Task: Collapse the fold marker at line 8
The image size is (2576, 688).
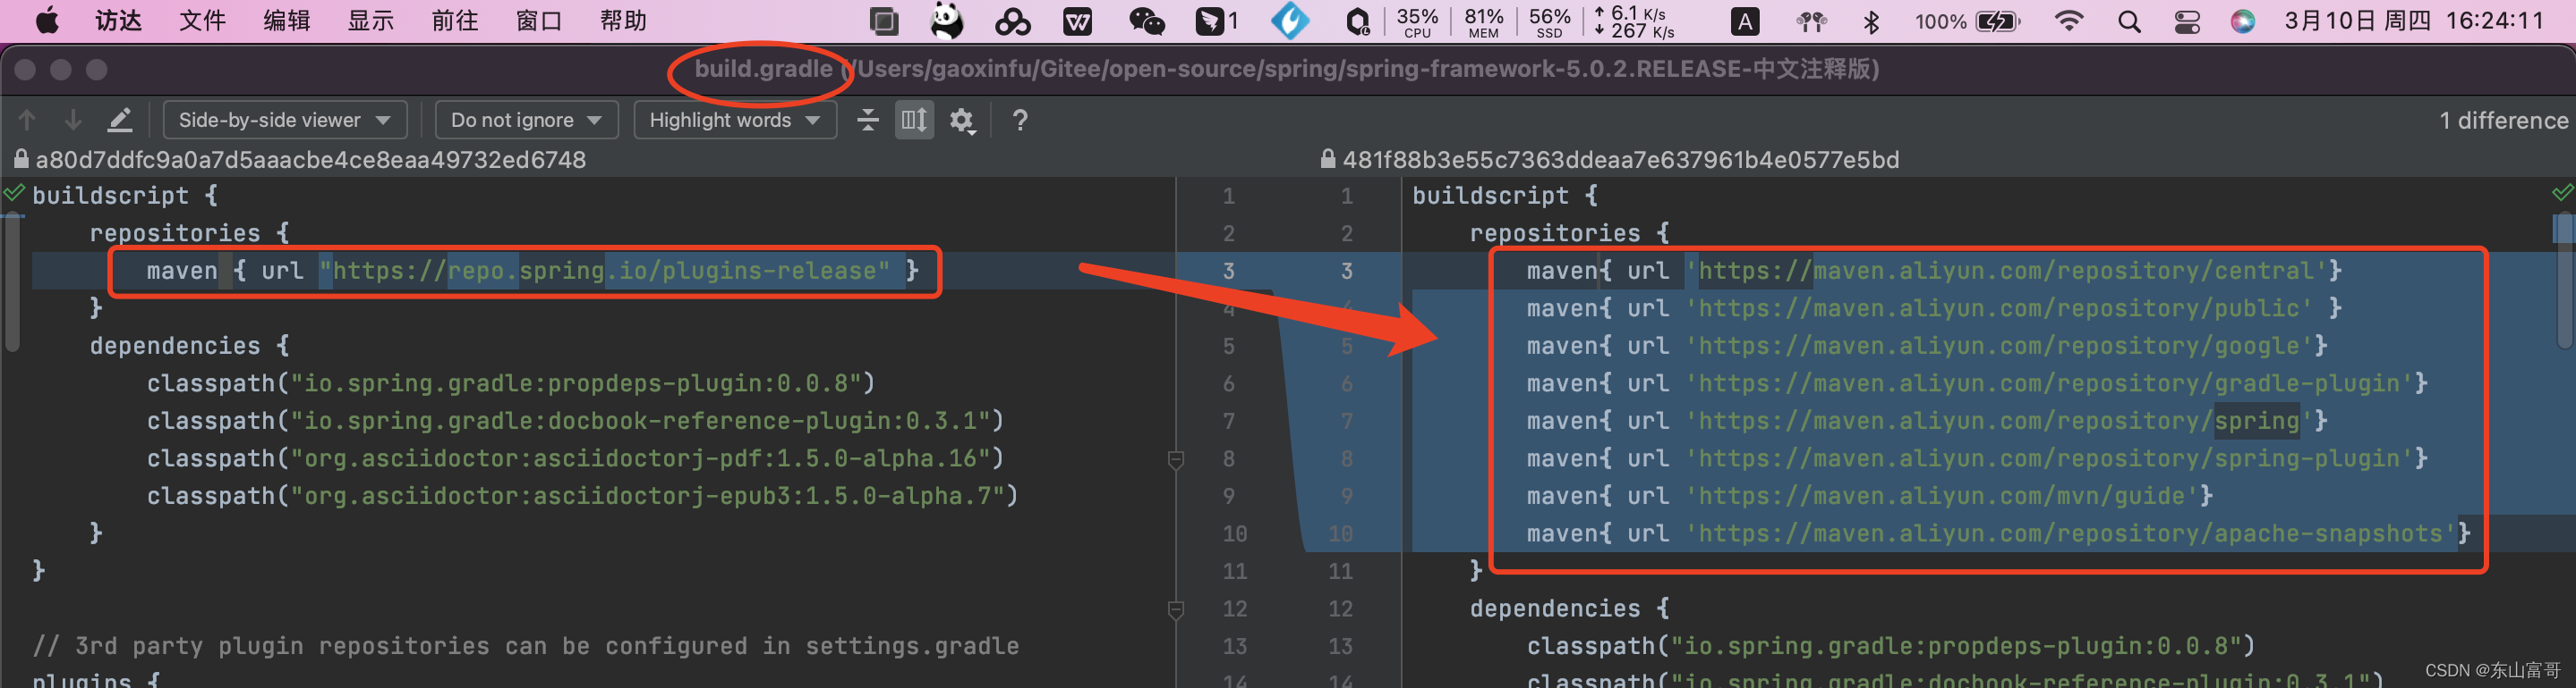Action: pos(1176,459)
